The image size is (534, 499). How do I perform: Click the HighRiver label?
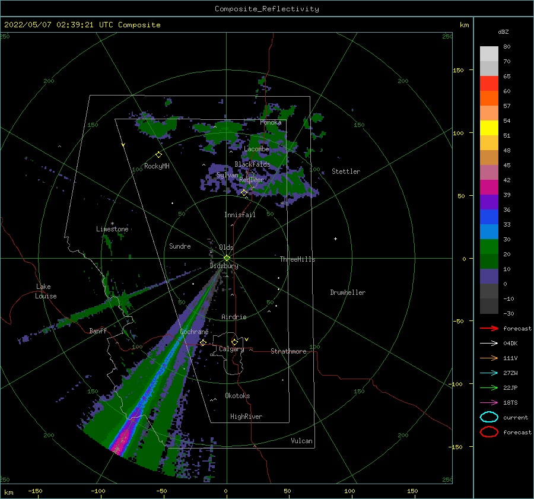246,417
